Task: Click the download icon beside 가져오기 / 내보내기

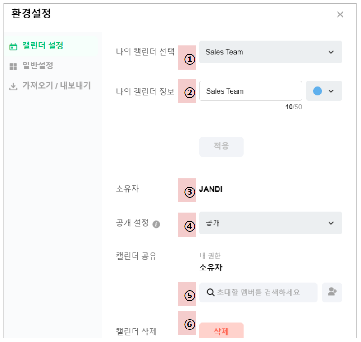Action: 14,86
